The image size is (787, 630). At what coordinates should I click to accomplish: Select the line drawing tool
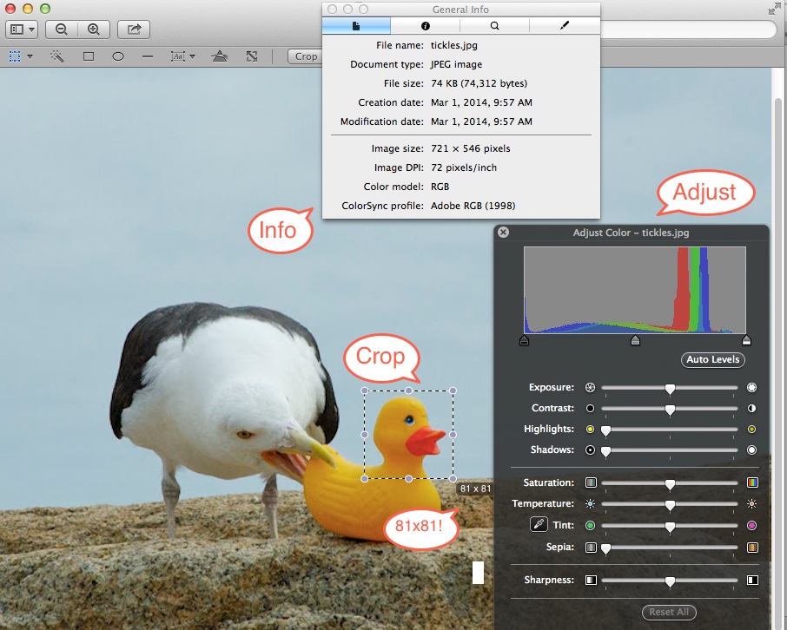click(x=148, y=56)
